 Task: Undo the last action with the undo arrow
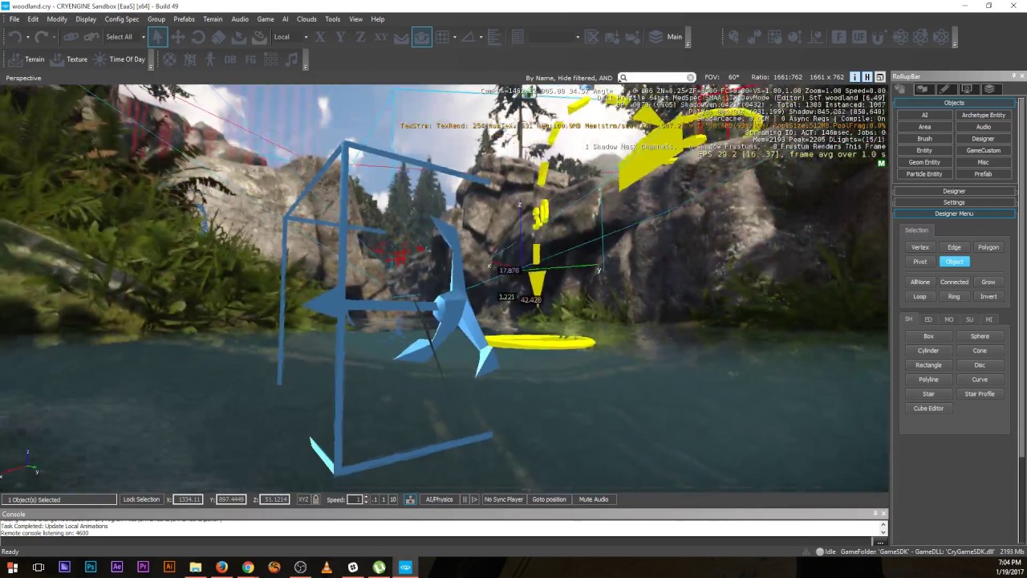pyautogui.click(x=15, y=37)
